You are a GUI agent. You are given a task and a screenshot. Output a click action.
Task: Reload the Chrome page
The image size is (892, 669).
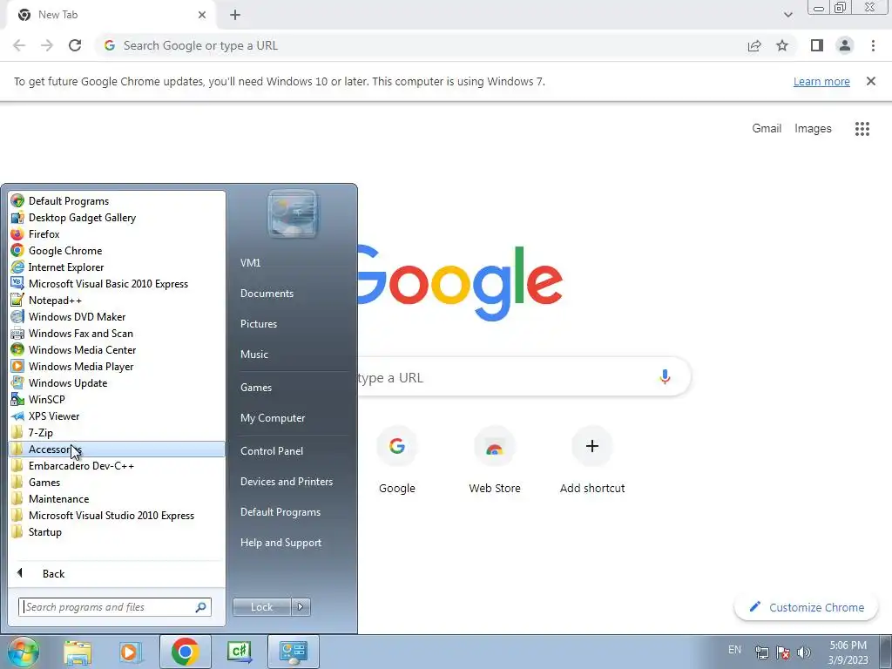point(75,45)
